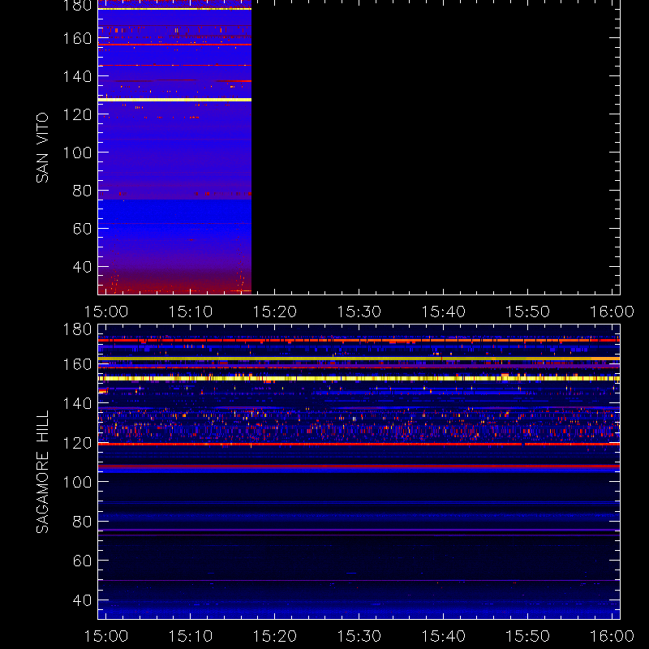Click 15:20 time label under San Vito plot
Image resolution: width=649 pixels, height=649 pixels.
275,312
